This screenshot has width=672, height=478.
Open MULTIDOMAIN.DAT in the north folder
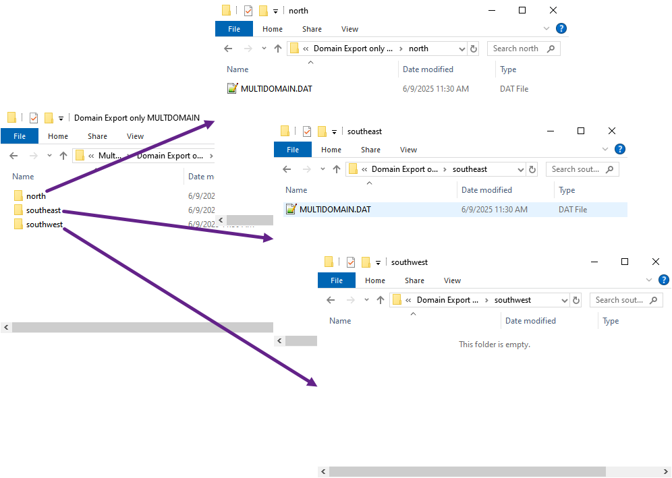click(276, 88)
